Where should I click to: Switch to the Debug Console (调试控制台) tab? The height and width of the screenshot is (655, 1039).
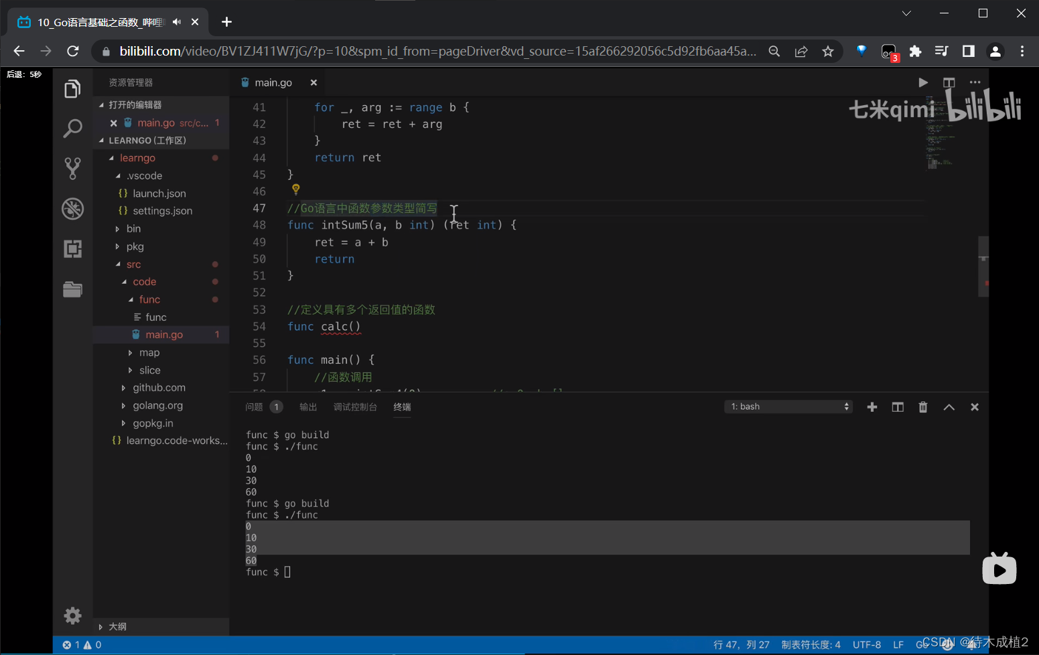355,407
